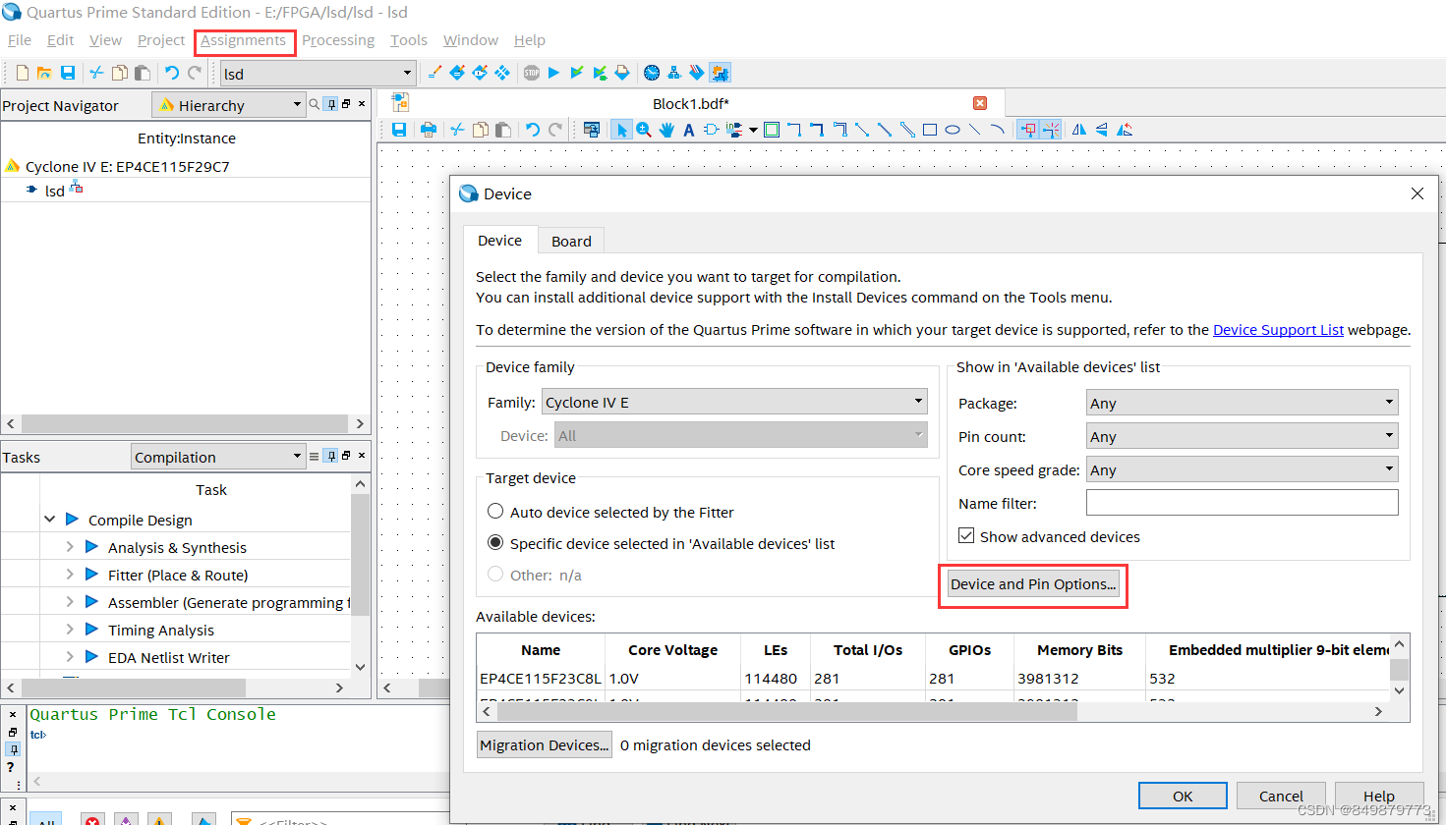The height and width of the screenshot is (825, 1446).
Task: Open Hierarchy dropdown in Project Navigator
Action: 229,105
